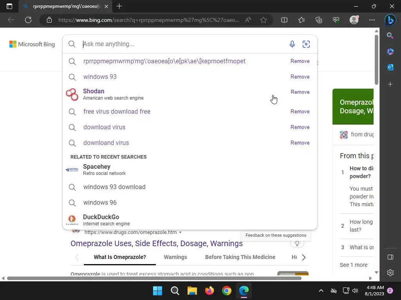
Task: Open Omeprazole Uses, Side Effects result link
Action: click(157, 244)
